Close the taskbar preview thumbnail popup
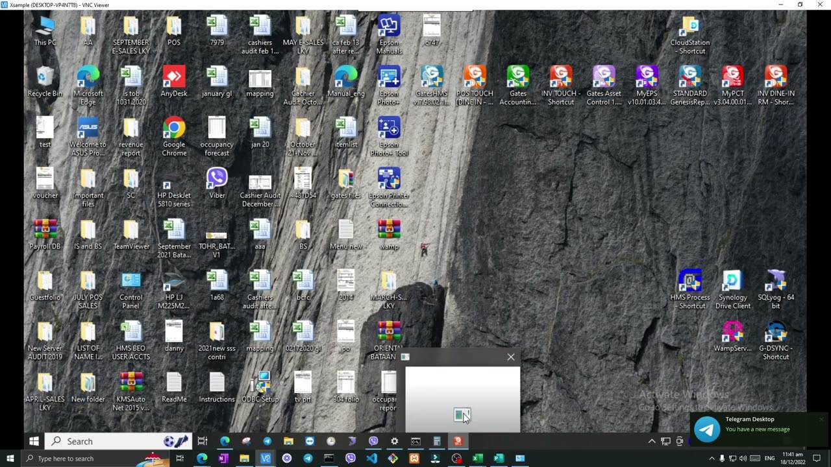831x467 pixels. pyautogui.click(x=511, y=357)
